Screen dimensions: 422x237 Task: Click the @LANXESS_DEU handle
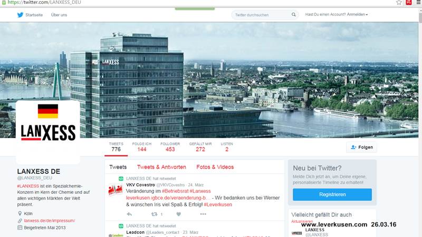coord(35,178)
